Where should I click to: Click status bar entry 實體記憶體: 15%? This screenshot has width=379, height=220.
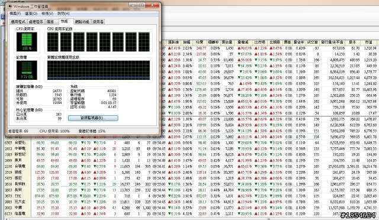coord(92,131)
